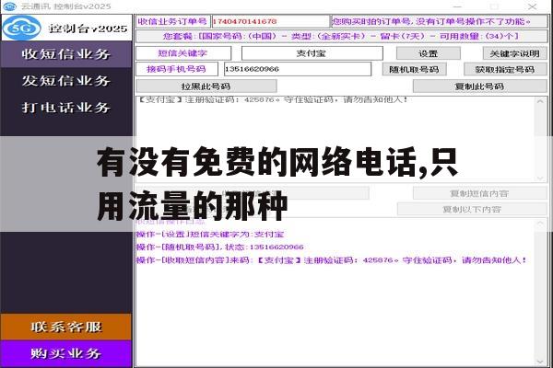The height and width of the screenshot is (368, 553).
Task: Open 关键字说明 help button
Action: click(x=514, y=53)
